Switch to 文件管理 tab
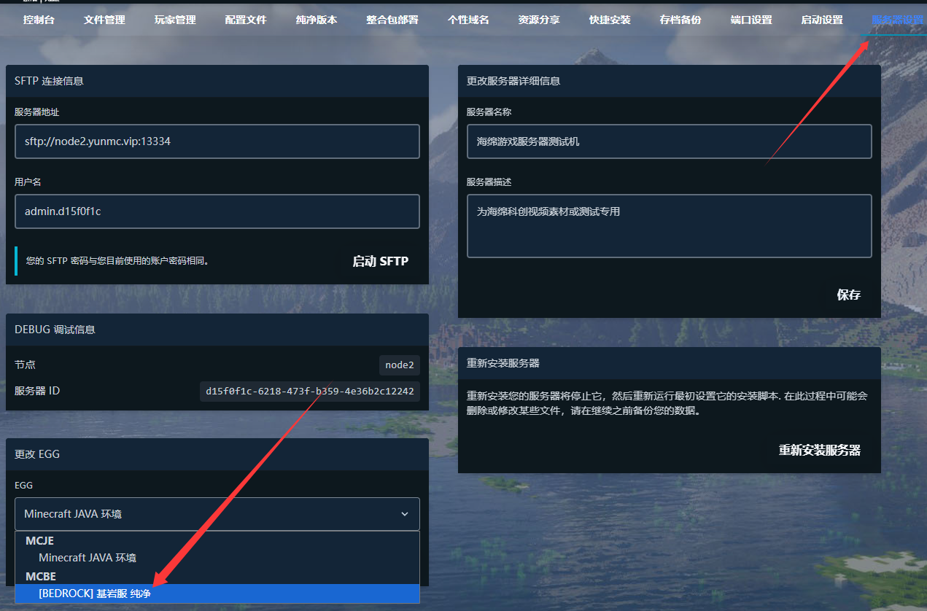The image size is (927, 611). pyautogui.click(x=104, y=20)
